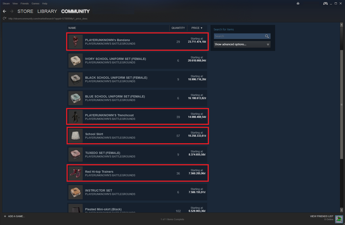Switch to the Library tab
Screen dimensions: 345x225
pos(47,11)
